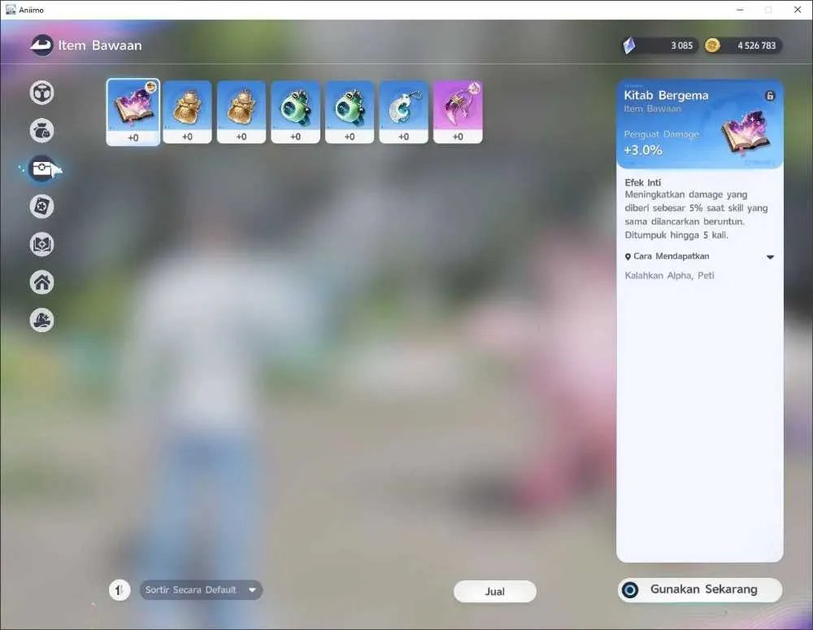
Task: Open the three-segment wheel sidebar category
Action: [41, 93]
